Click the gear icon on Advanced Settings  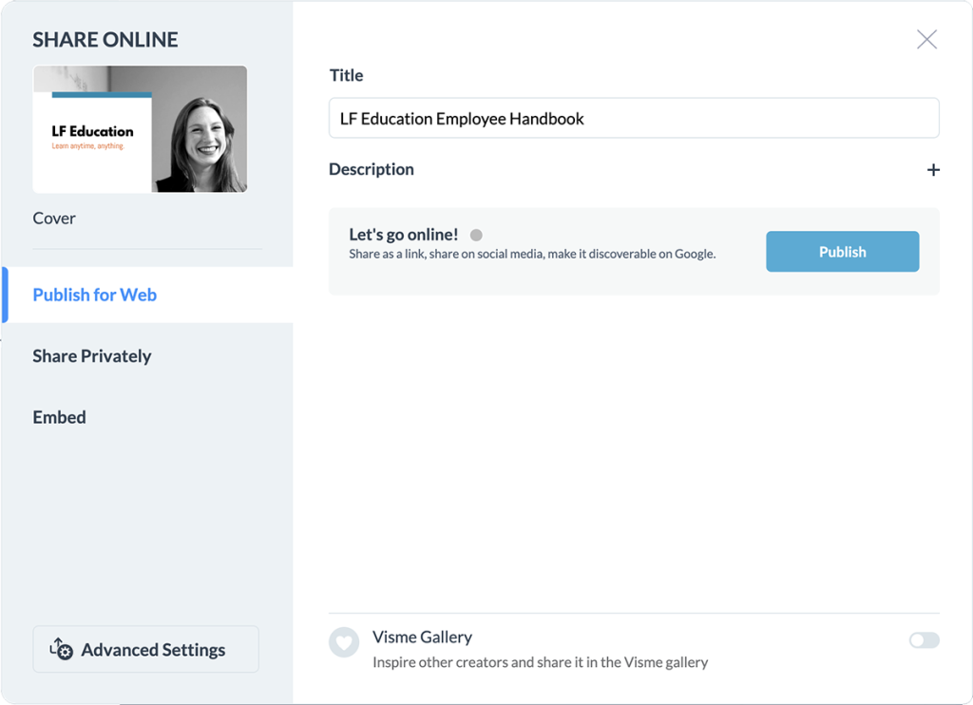pos(63,650)
